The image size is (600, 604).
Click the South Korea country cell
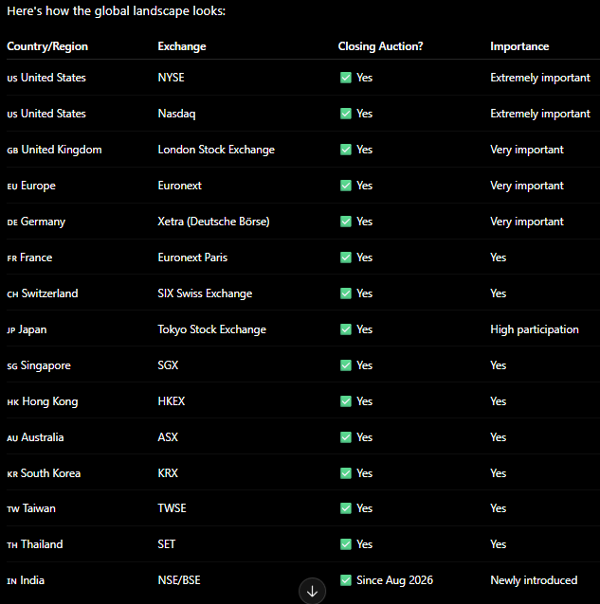pos(44,473)
